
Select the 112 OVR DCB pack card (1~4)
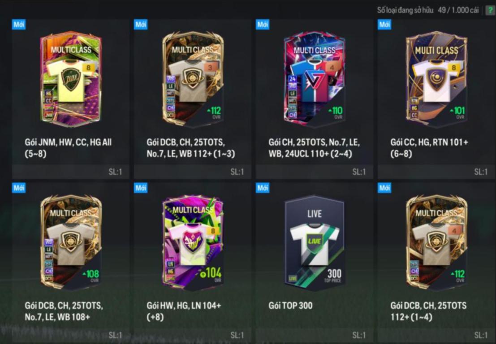(436, 242)
